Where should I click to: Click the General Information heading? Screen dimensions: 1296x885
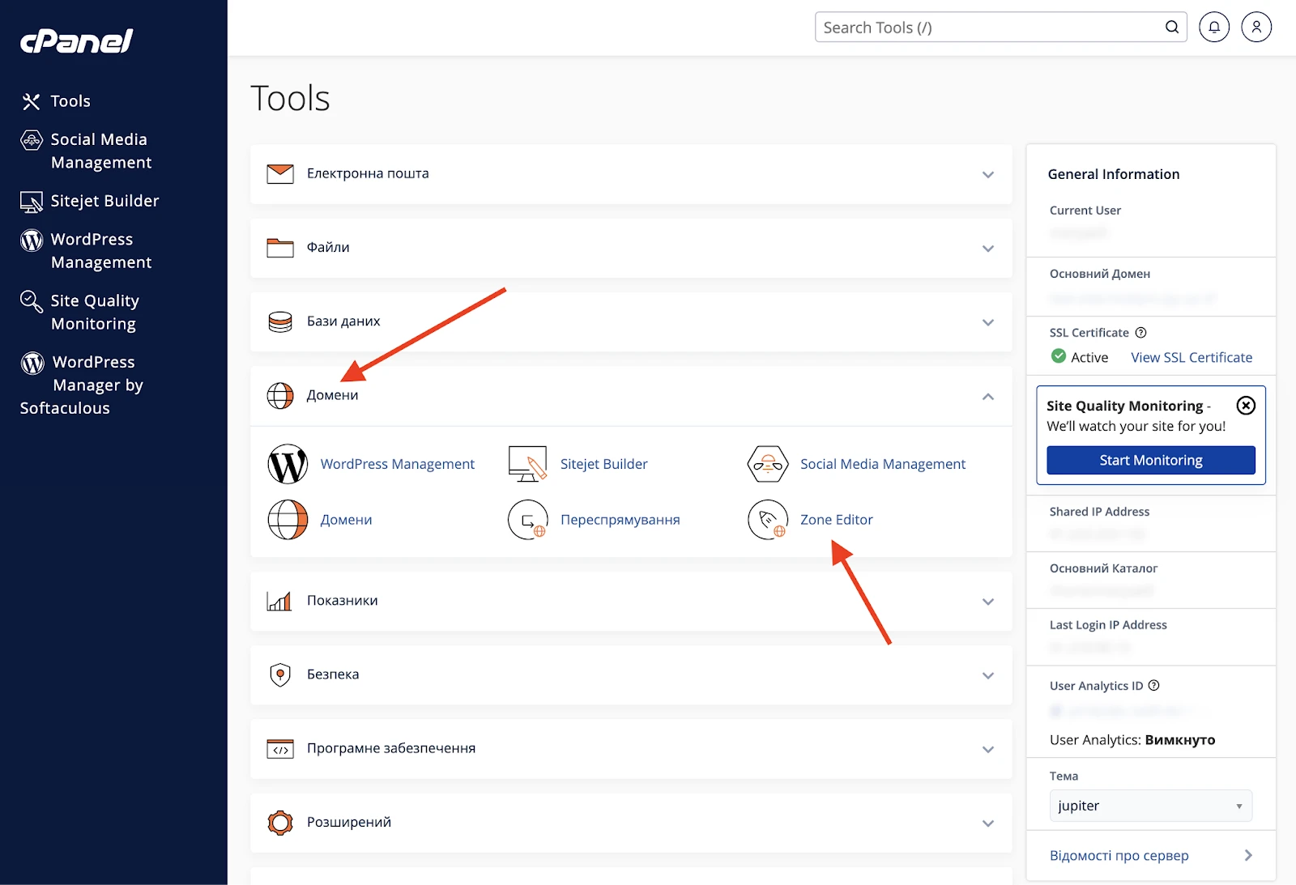[x=1114, y=174]
